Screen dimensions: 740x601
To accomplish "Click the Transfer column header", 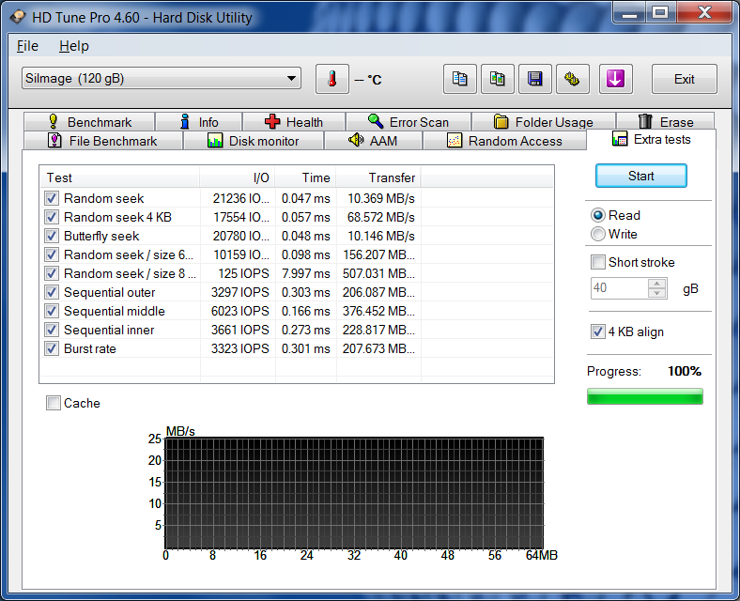I will point(391,177).
